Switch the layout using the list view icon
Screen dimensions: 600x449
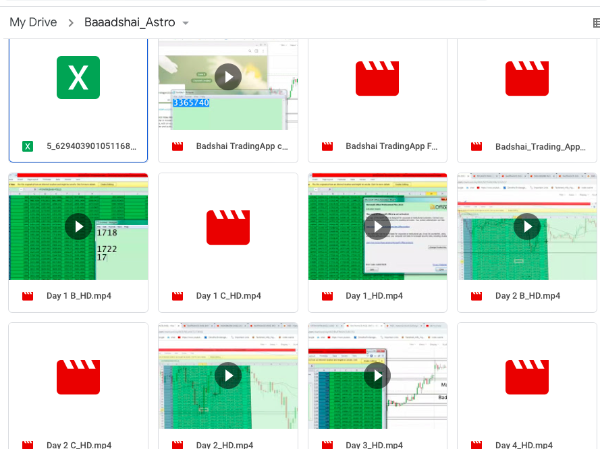(x=596, y=23)
